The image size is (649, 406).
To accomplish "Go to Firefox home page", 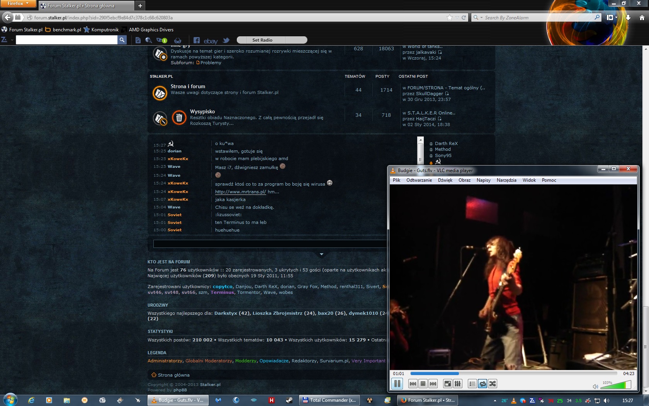I will [642, 17].
